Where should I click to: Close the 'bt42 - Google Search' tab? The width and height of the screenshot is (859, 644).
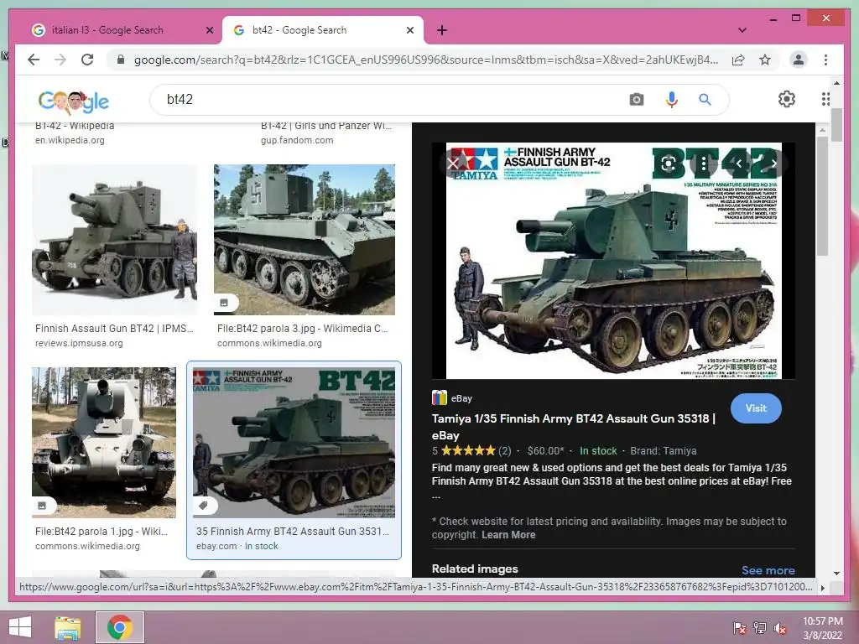[x=409, y=30]
